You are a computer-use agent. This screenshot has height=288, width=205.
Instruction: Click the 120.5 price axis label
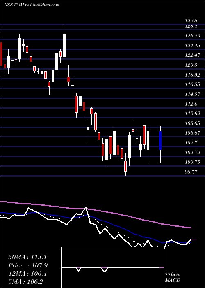point(191,65)
